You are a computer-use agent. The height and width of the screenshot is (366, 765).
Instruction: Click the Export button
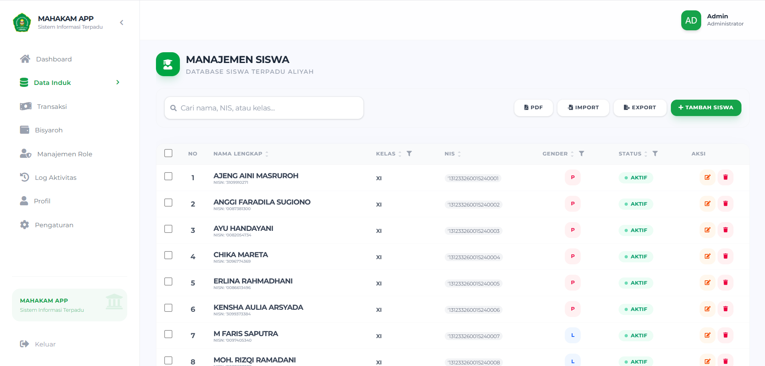click(x=639, y=108)
